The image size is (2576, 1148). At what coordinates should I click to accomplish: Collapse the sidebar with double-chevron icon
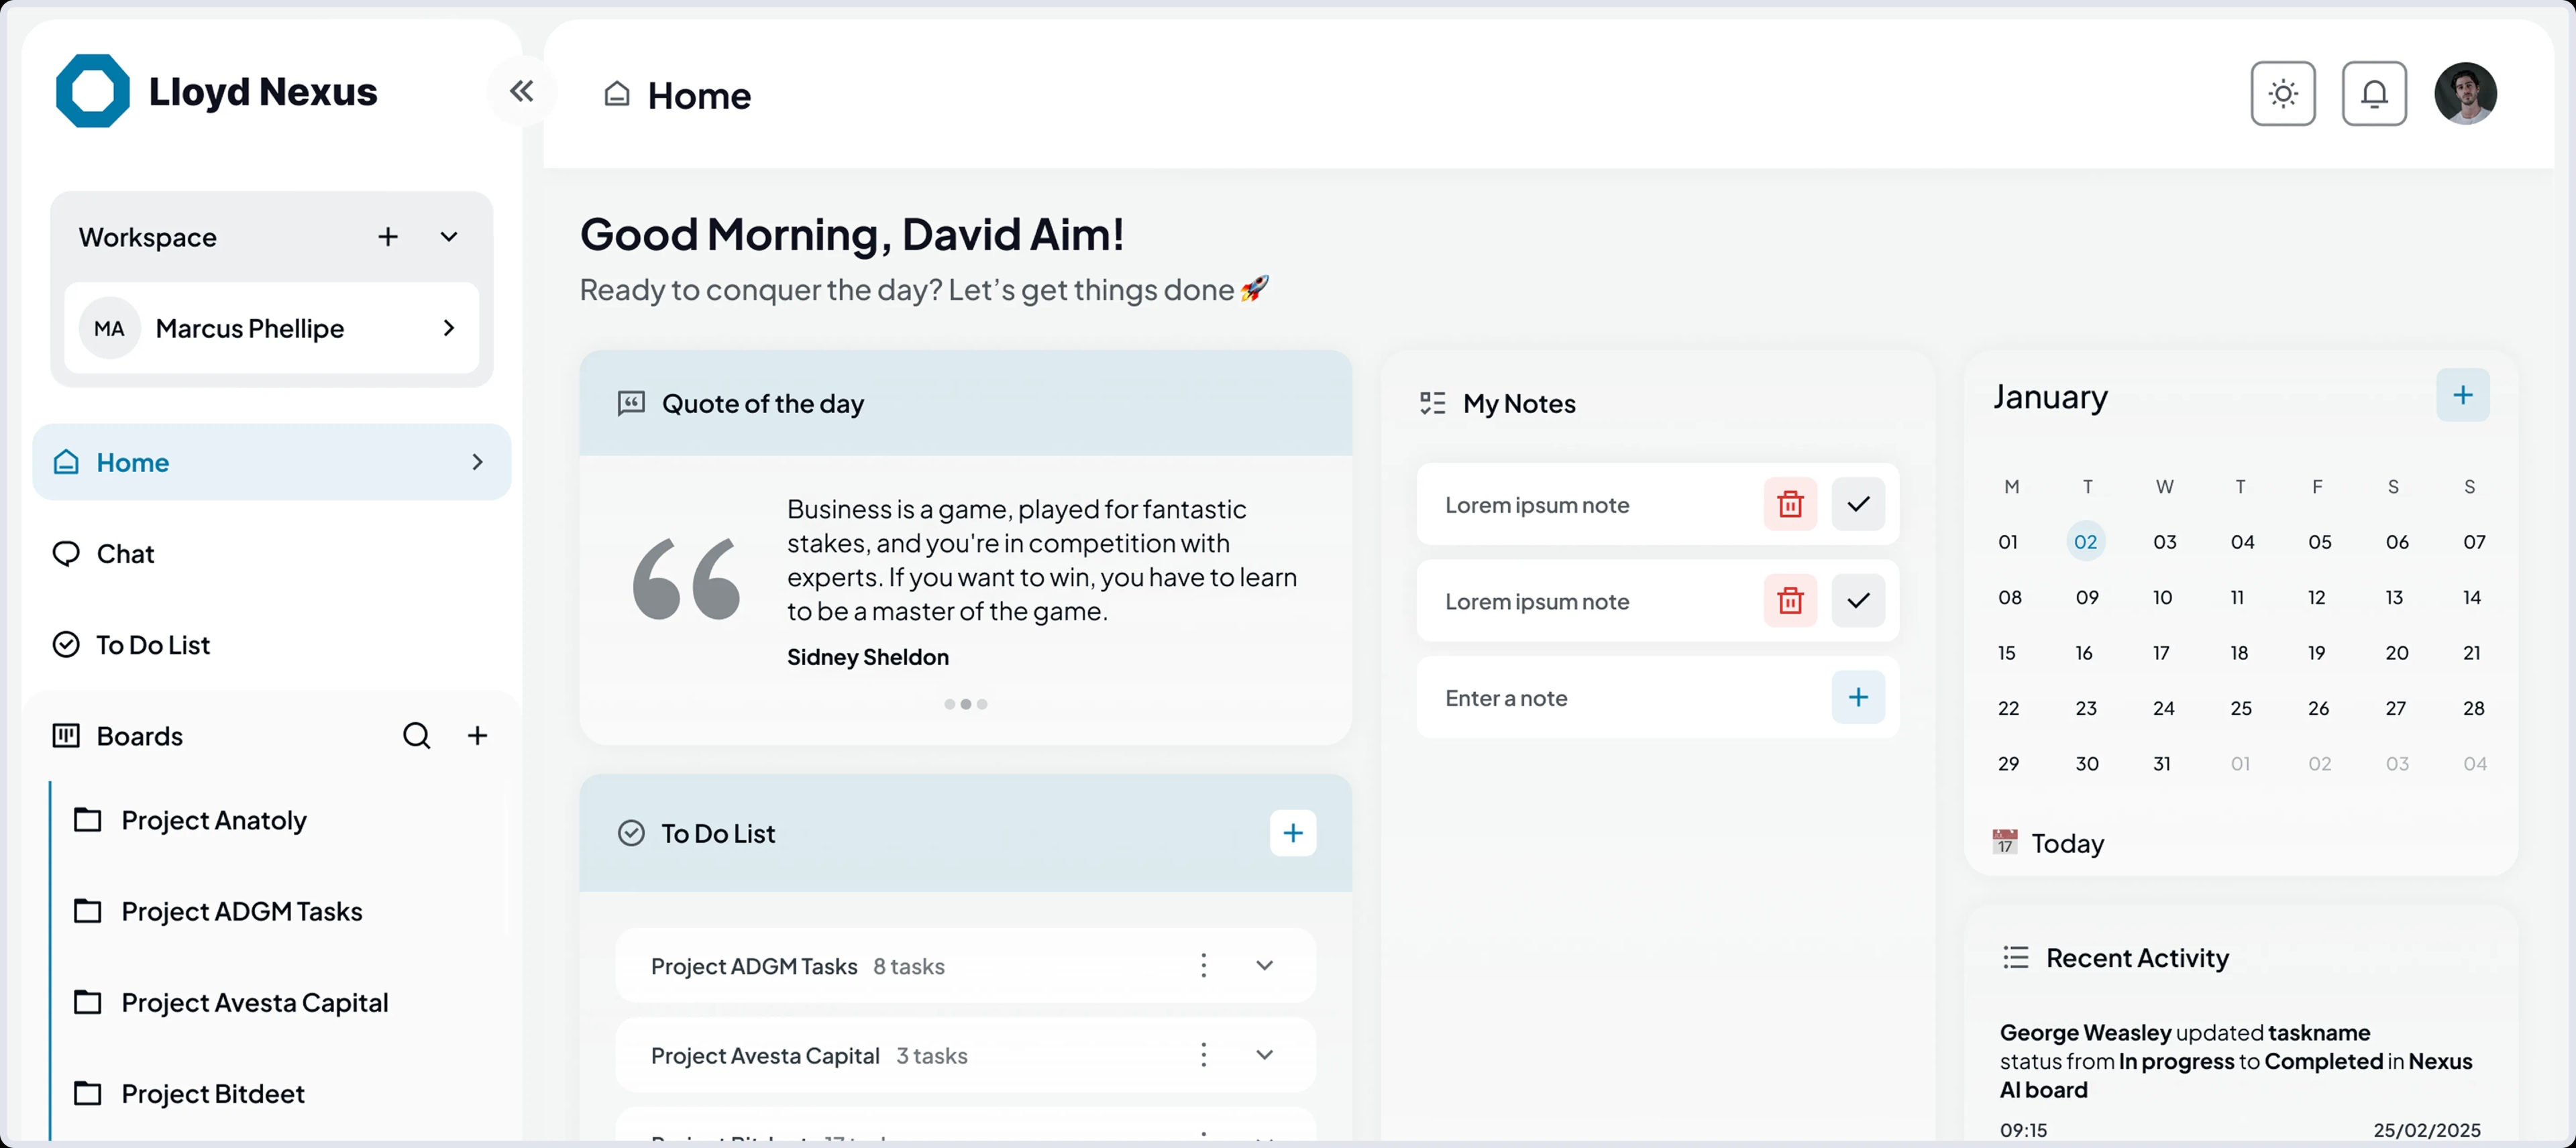521,90
